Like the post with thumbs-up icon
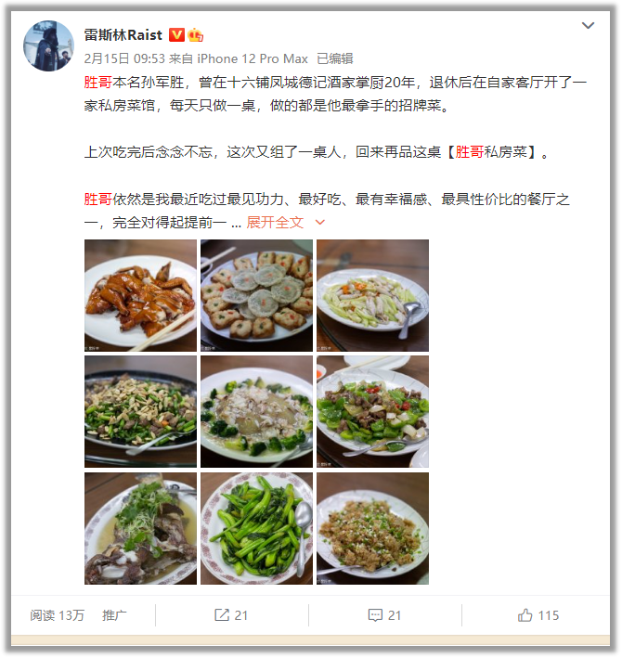Viewport: 622px width, 658px height. [x=538, y=615]
